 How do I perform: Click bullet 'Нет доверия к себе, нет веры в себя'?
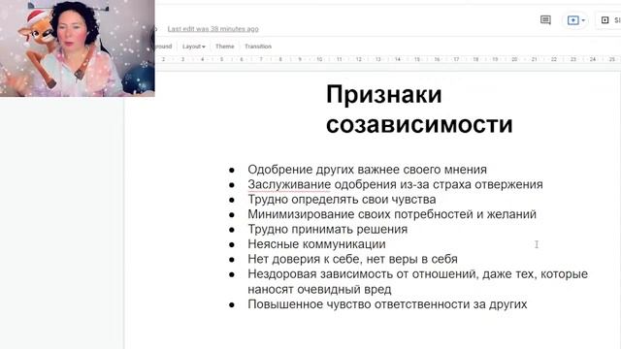point(352,259)
